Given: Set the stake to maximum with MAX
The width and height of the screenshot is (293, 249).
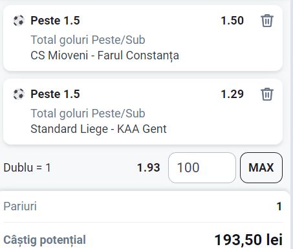Looking at the screenshot, I should tap(261, 168).
